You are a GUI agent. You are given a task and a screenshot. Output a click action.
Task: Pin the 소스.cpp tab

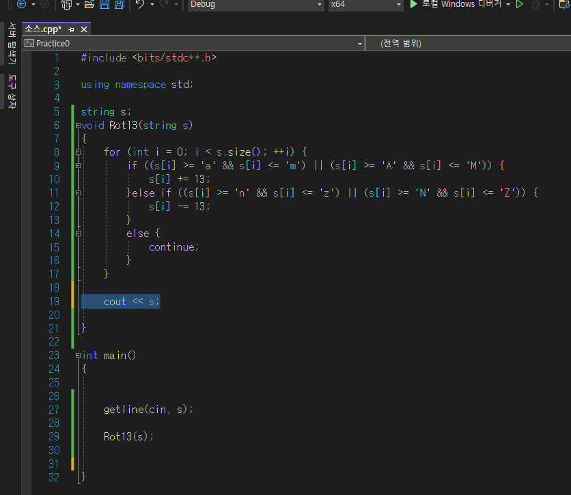click(72, 29)
